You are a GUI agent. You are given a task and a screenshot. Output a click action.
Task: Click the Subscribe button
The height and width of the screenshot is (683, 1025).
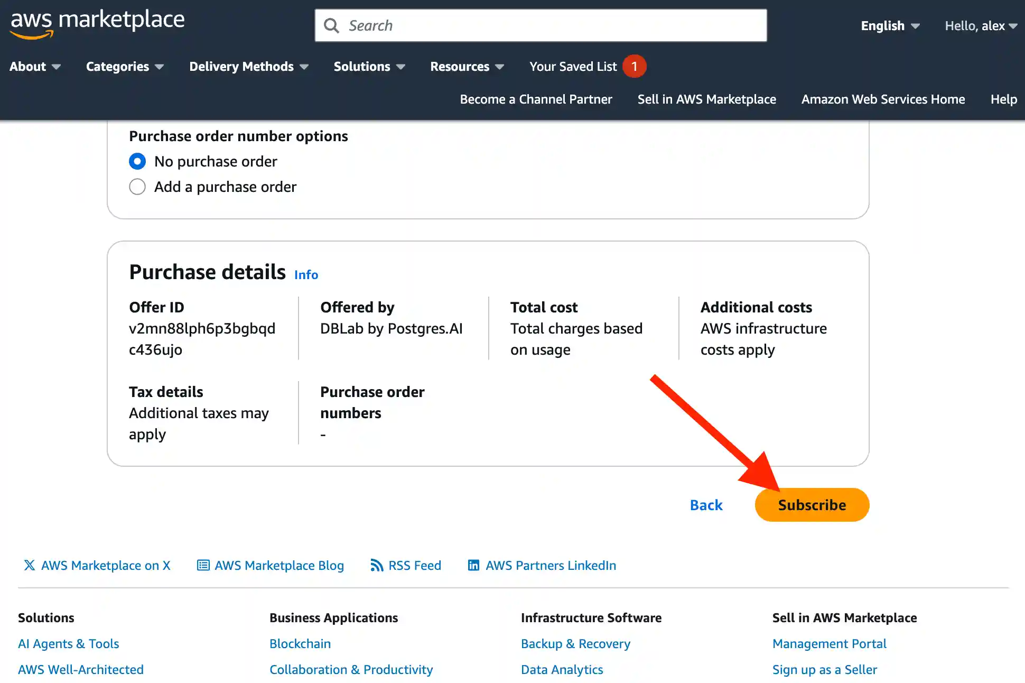(x=812, y=505)
